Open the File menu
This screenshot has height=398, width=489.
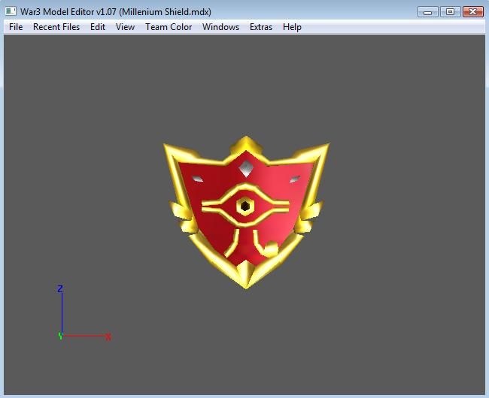[16, 27]
